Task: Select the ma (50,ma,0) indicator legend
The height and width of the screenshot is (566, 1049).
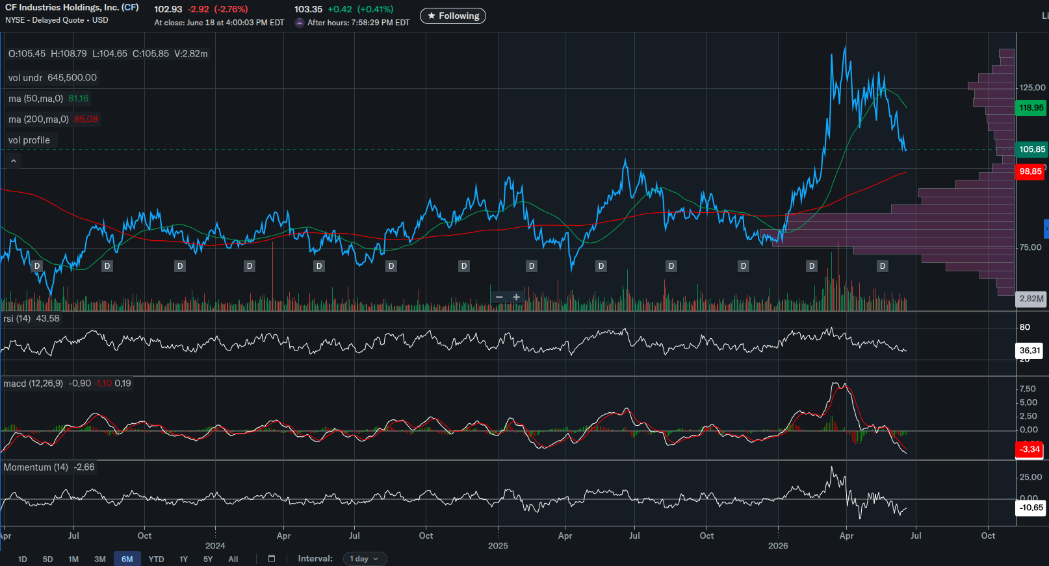Action: (x=36, y=99)
